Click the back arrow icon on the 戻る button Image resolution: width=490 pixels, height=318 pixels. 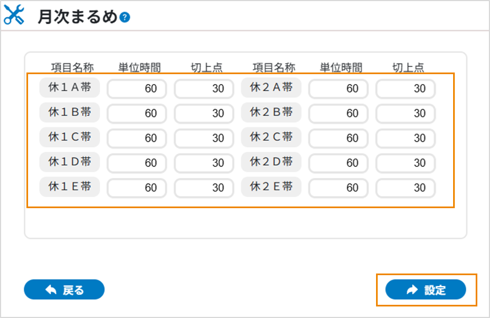(x=49, y=289)
